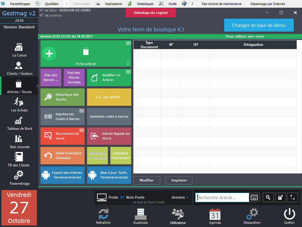Viewport: 302px width, 227px height.
Task: Click the Type Document column header
Action: tap(149, 45)
